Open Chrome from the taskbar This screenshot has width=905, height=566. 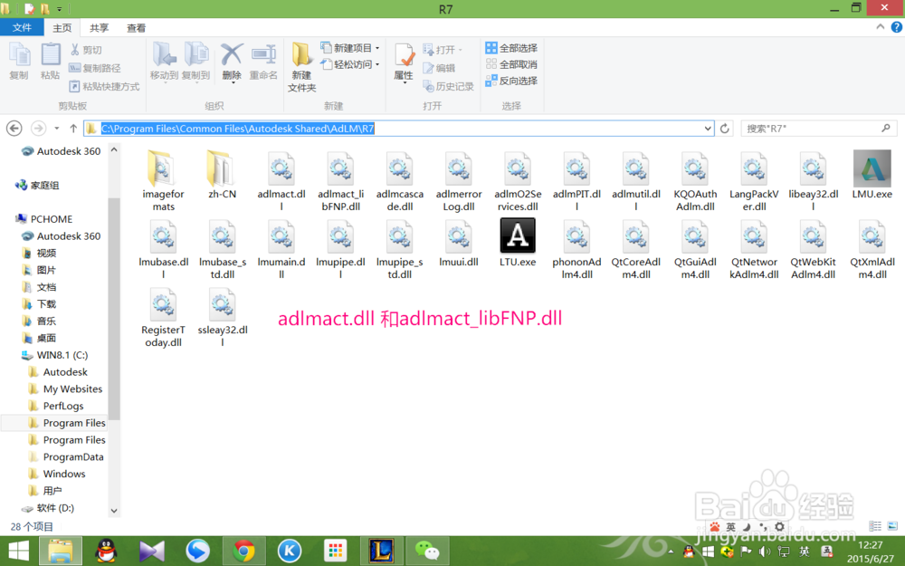click(243, 551)
